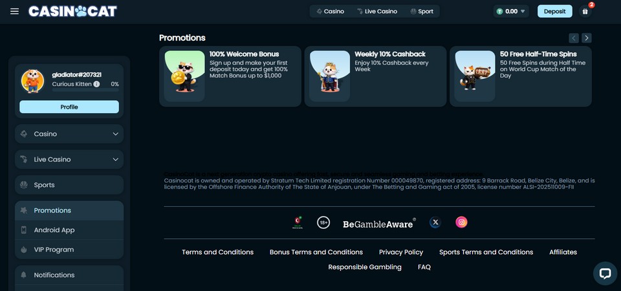Viewport: 621px width, 291px height.
Task: Show previous promotions with left arrow
Action: (574, 38)
